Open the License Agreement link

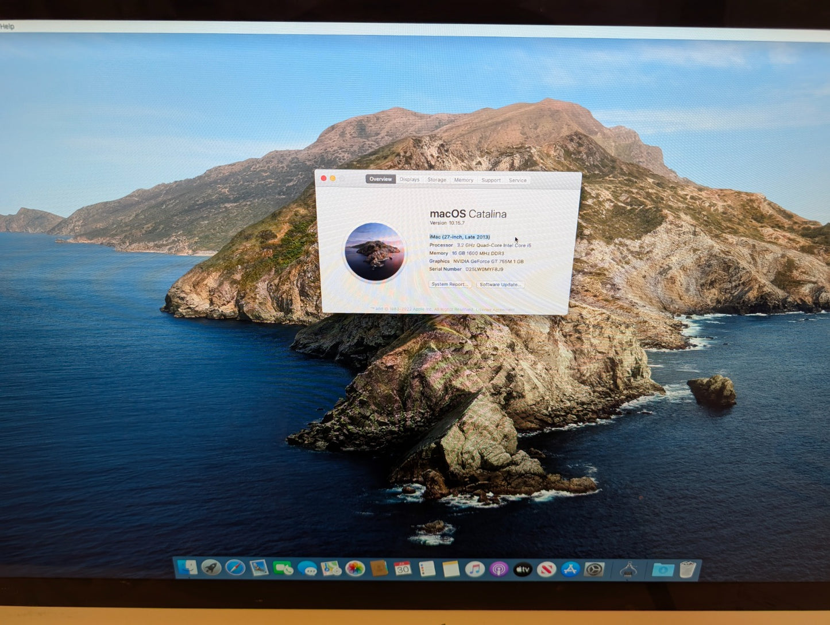495,310
